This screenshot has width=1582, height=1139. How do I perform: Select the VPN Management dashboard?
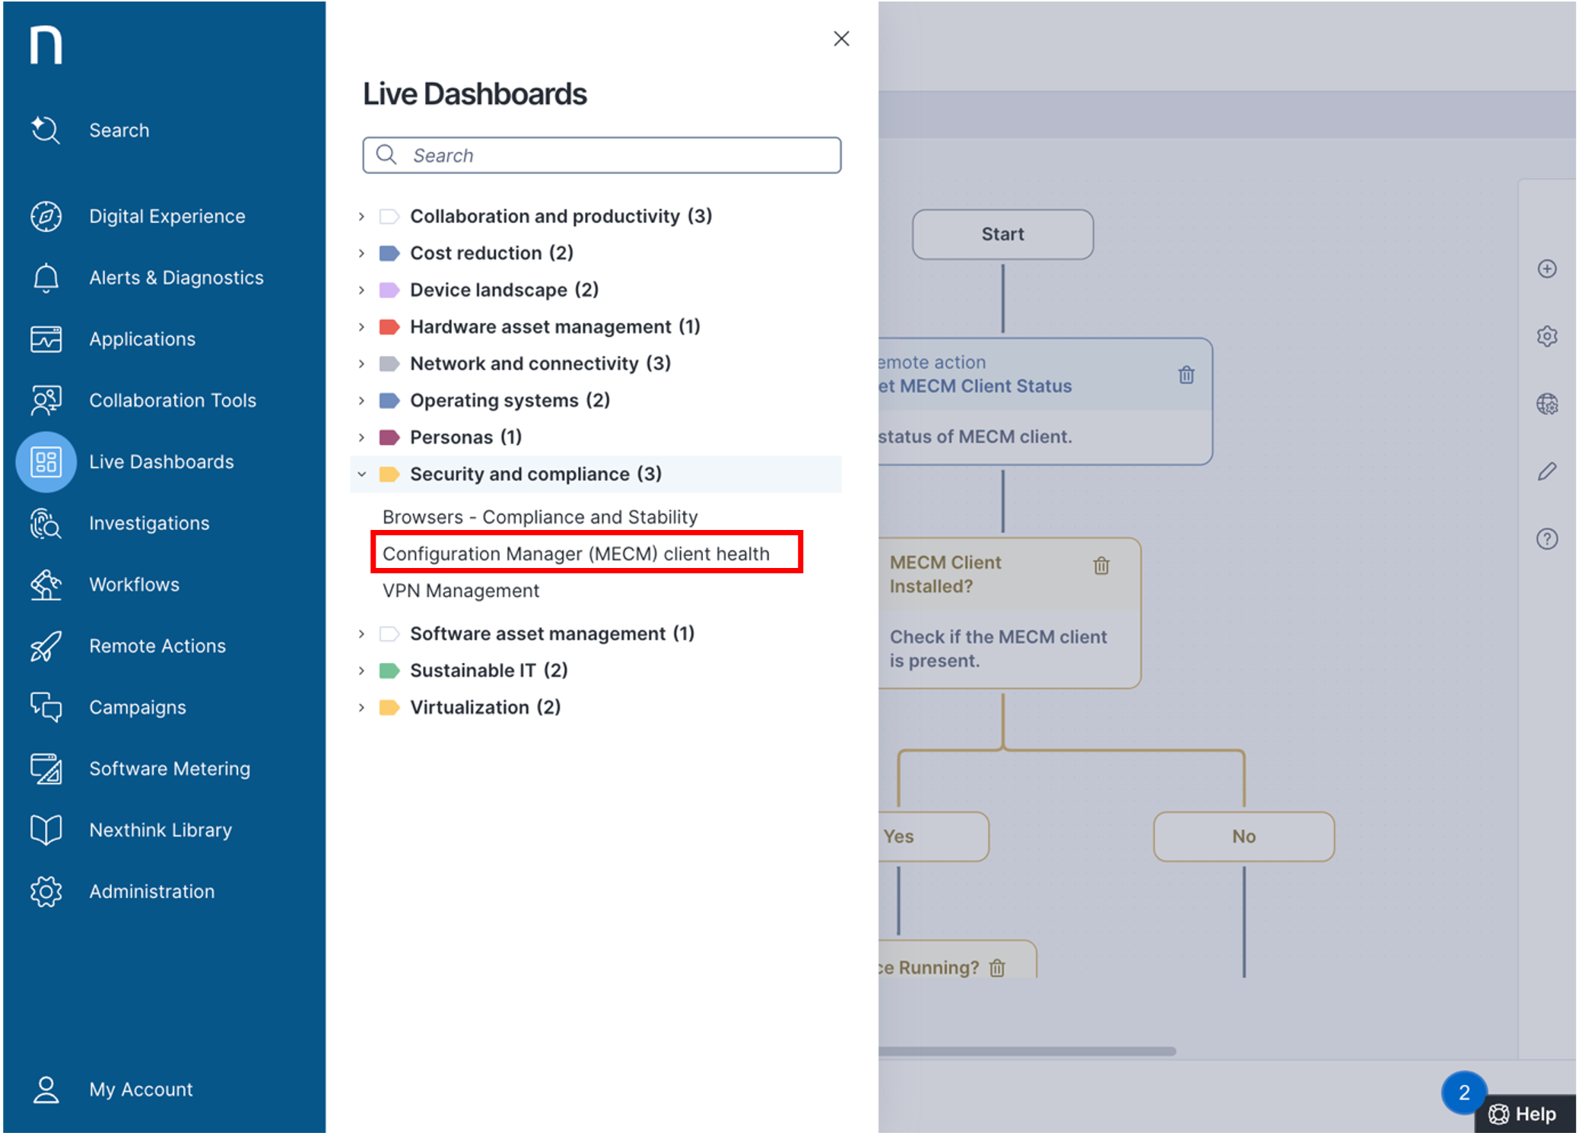point(460,590)
